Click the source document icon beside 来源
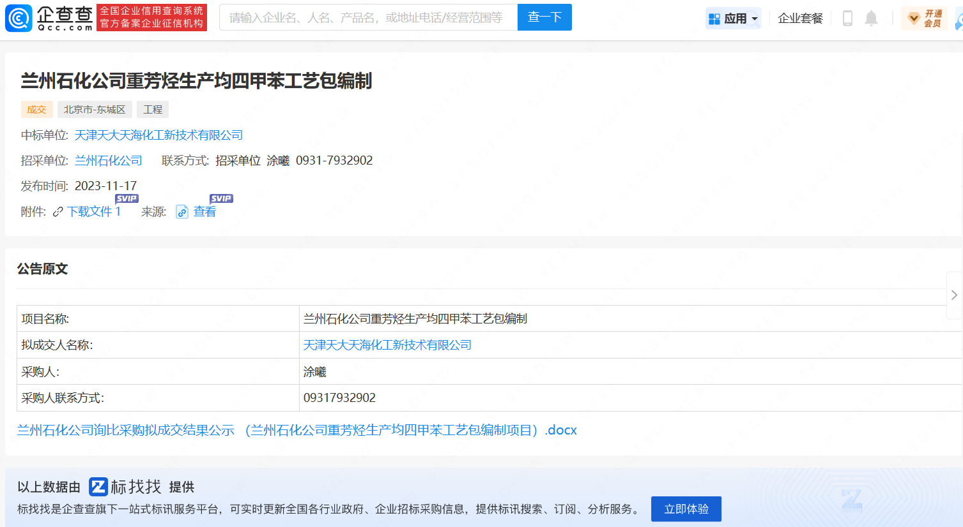This screenshot has height=527, width=963. click(x=182, y=212)
